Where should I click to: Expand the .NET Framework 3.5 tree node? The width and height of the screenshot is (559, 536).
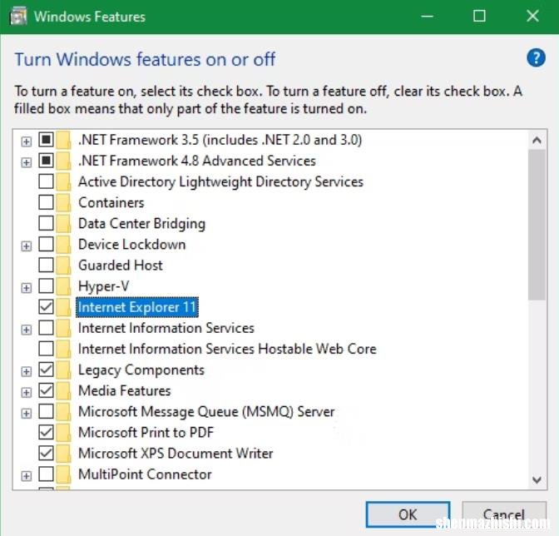26,141
